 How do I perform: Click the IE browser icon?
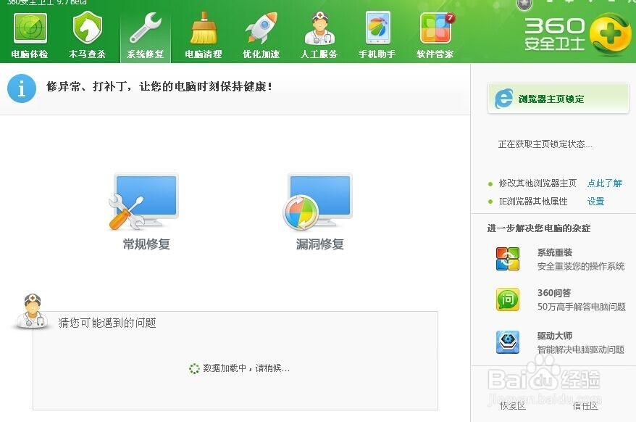click(503, 99)
